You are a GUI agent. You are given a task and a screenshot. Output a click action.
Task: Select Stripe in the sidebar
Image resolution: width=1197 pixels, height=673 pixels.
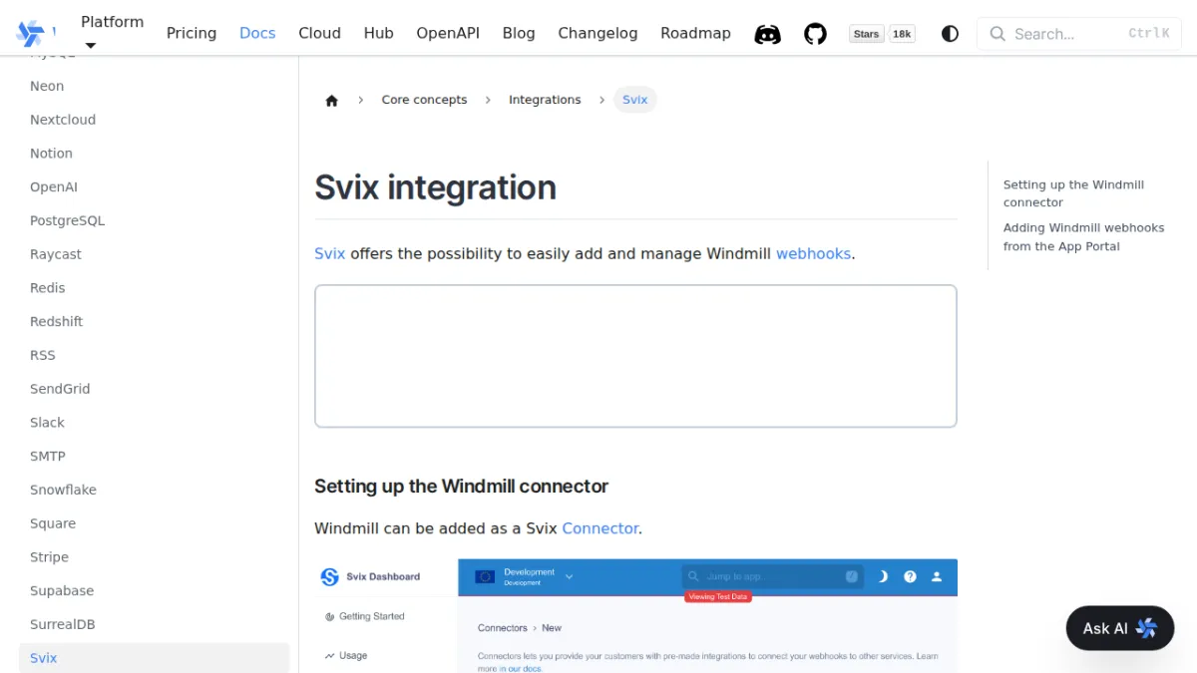(49, 557)
